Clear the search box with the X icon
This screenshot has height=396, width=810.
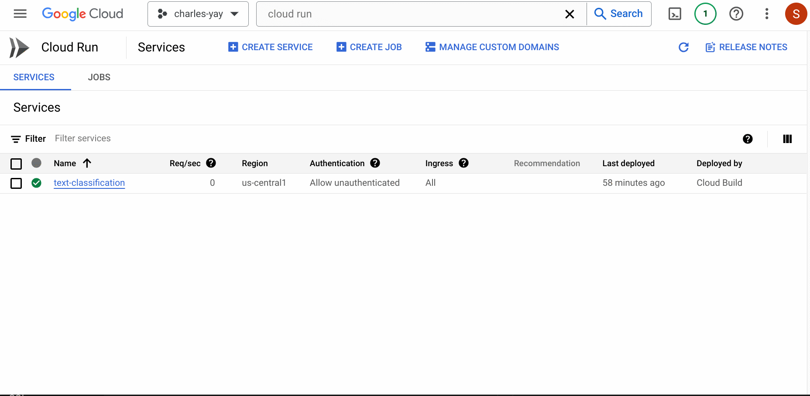pyautogui.click(x=570, y=14)
